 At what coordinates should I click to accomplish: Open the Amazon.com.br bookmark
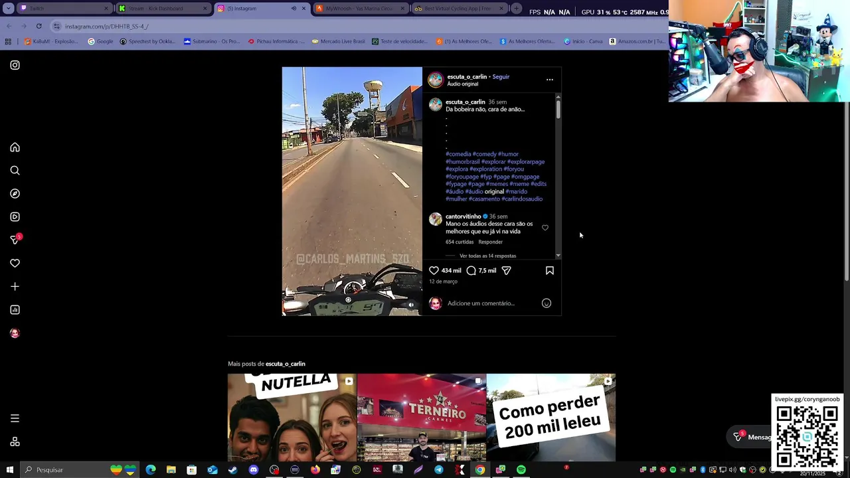pos(637,41)
